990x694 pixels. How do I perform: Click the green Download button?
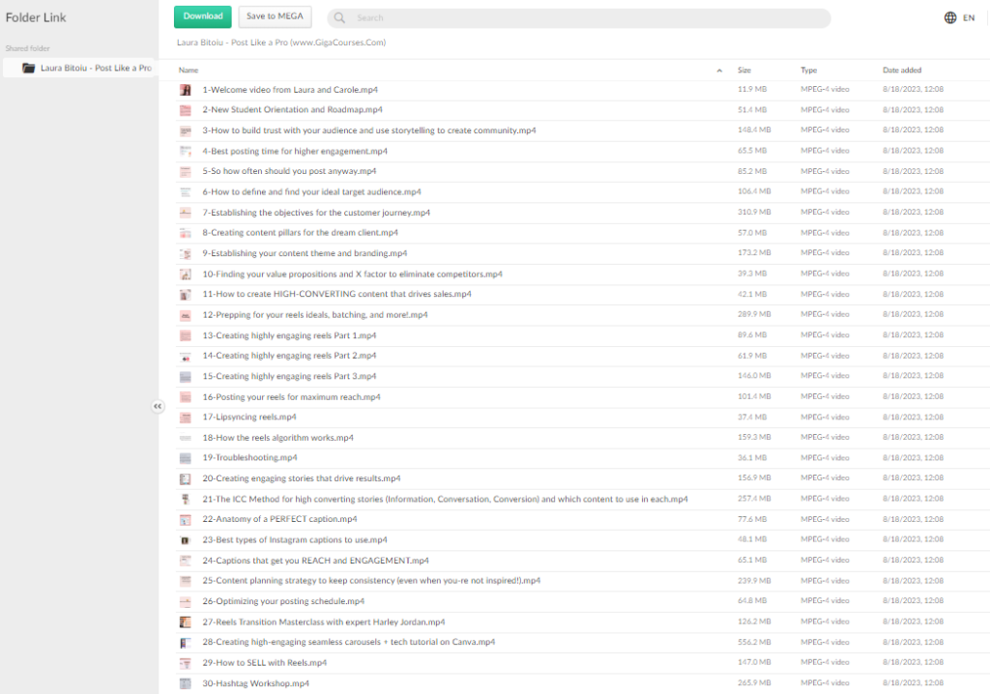click(203, 16)
